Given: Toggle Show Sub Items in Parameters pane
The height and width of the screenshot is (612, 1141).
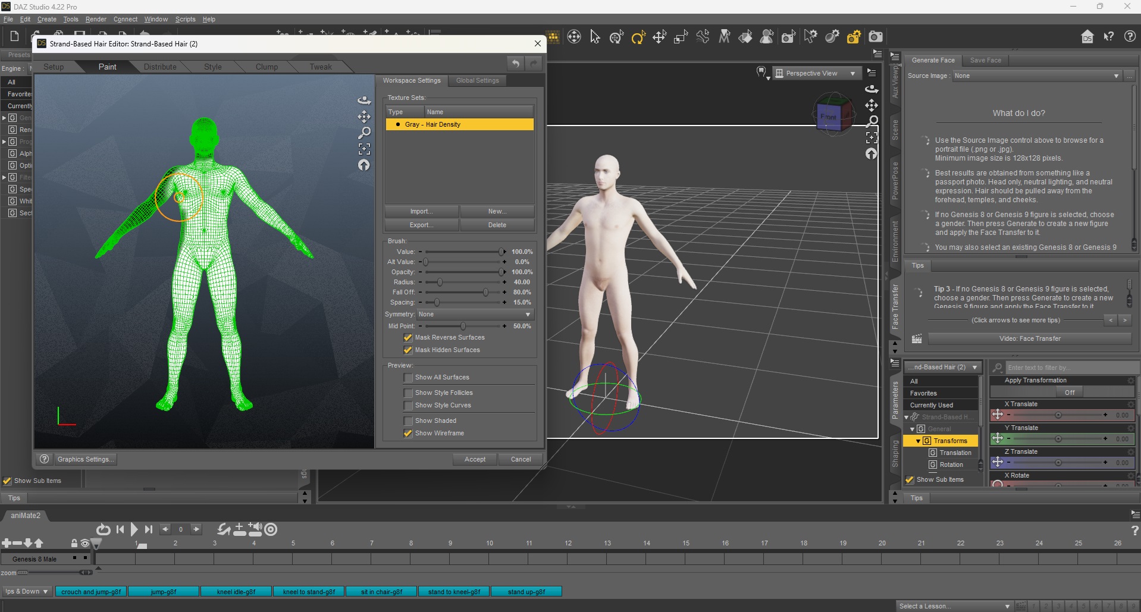Looking at the screenshot, I should [910, 479].
